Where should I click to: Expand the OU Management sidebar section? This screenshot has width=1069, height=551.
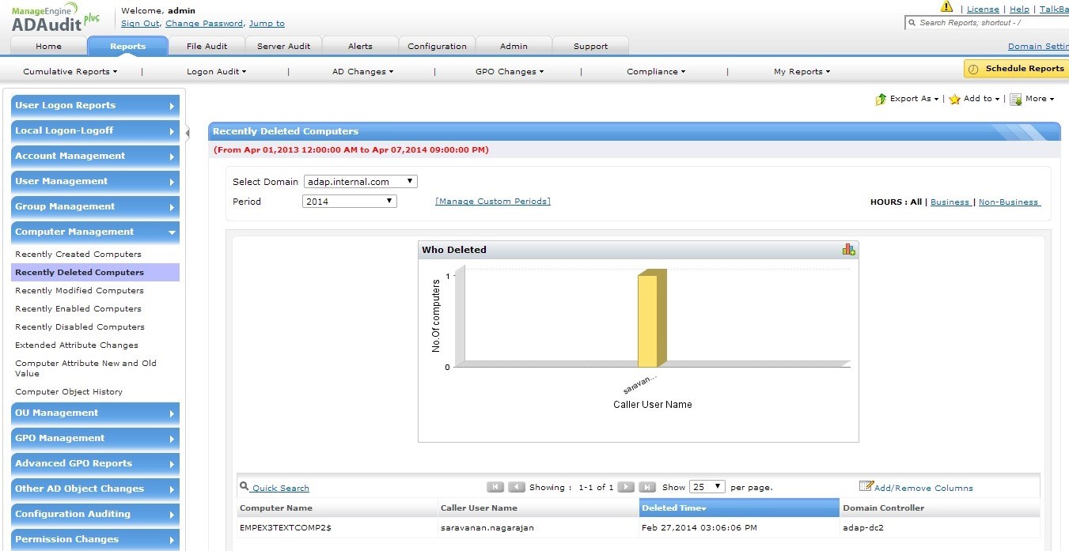(96, 413)
